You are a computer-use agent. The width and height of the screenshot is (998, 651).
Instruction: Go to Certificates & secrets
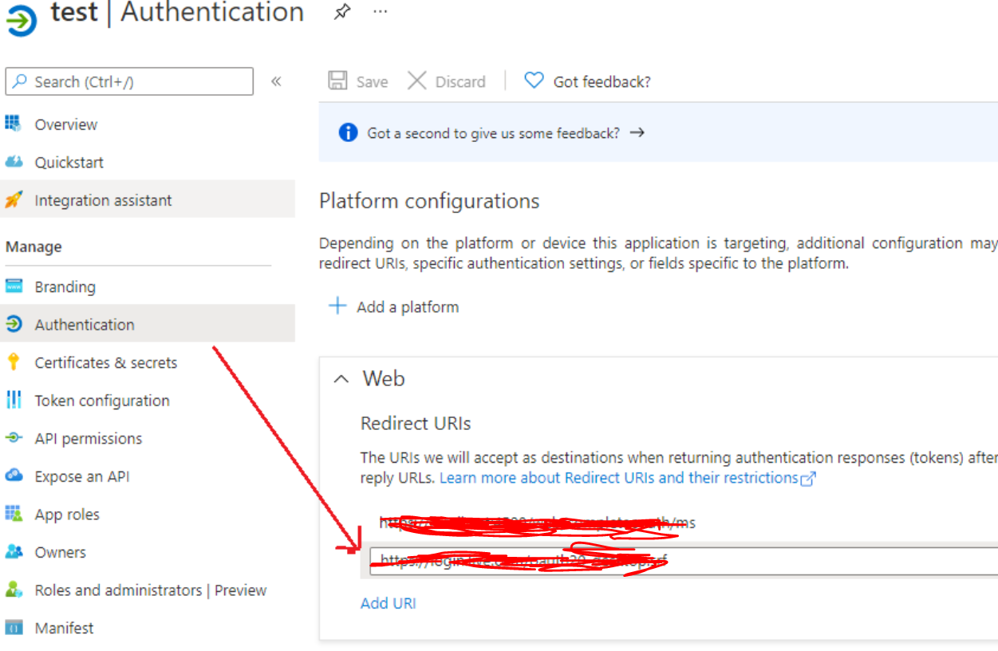(x=105, y=362)
